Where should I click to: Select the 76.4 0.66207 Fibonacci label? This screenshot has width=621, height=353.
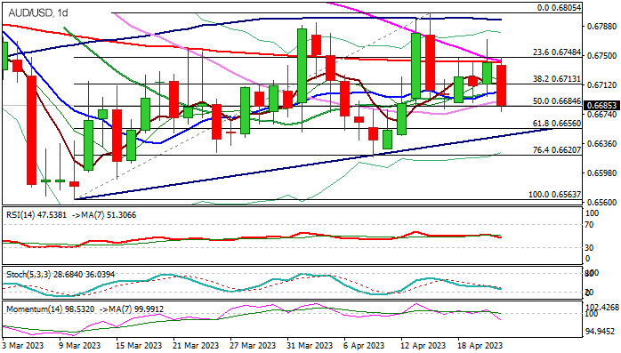coord(556,150)
